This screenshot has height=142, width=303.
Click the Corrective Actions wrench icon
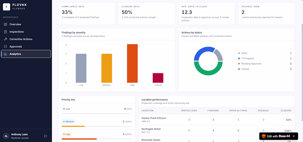pos(6,39)
